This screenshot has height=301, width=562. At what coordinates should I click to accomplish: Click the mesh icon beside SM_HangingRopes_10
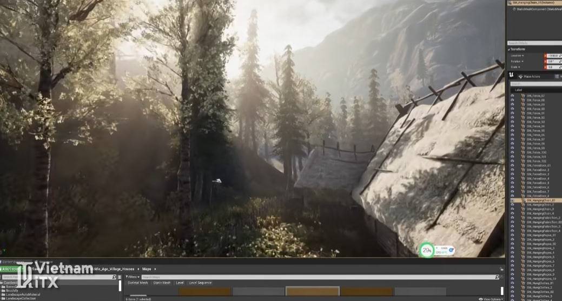pos(523,278)
